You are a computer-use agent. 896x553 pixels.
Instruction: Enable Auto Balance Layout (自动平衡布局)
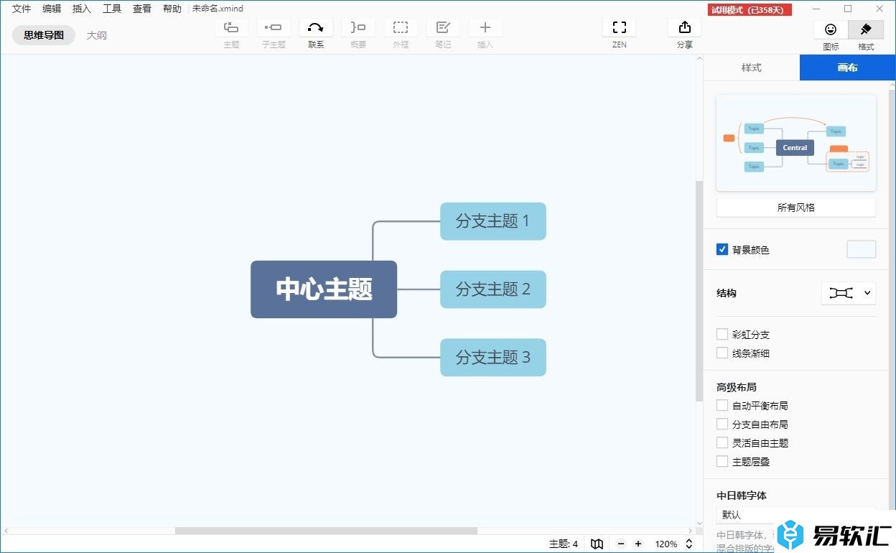722,405
